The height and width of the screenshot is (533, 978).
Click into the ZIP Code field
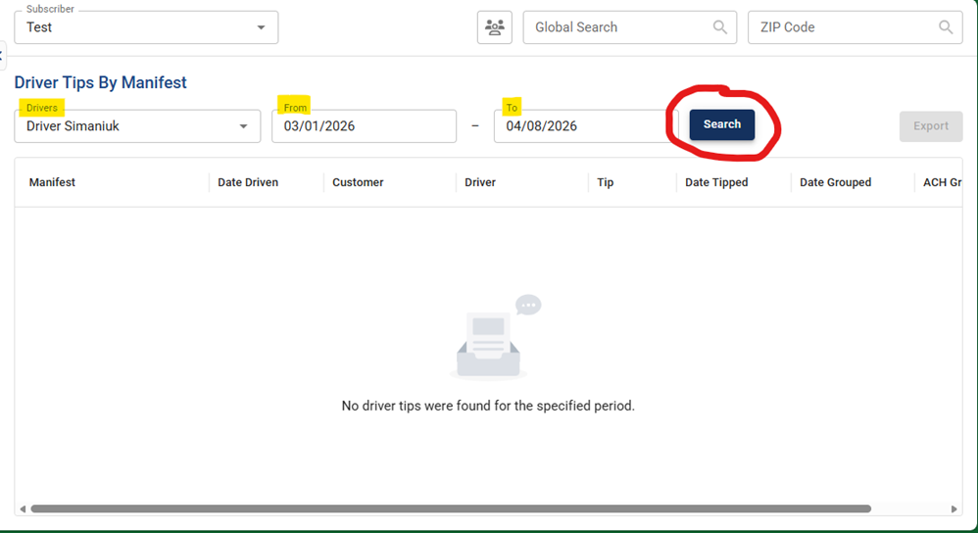[843, 27]
